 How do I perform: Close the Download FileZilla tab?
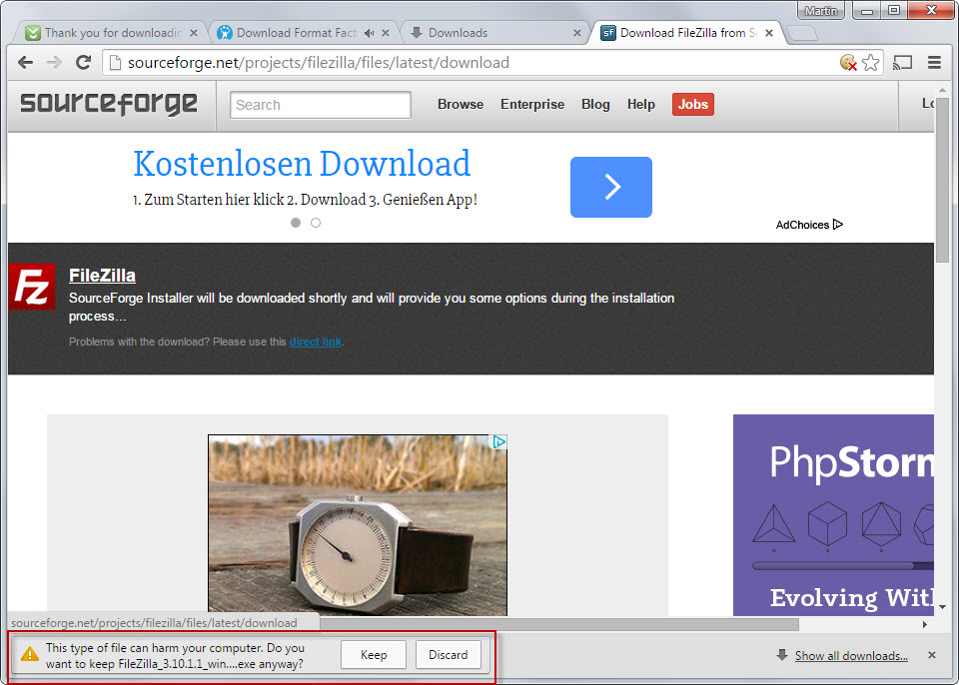(x=769, y=33)
